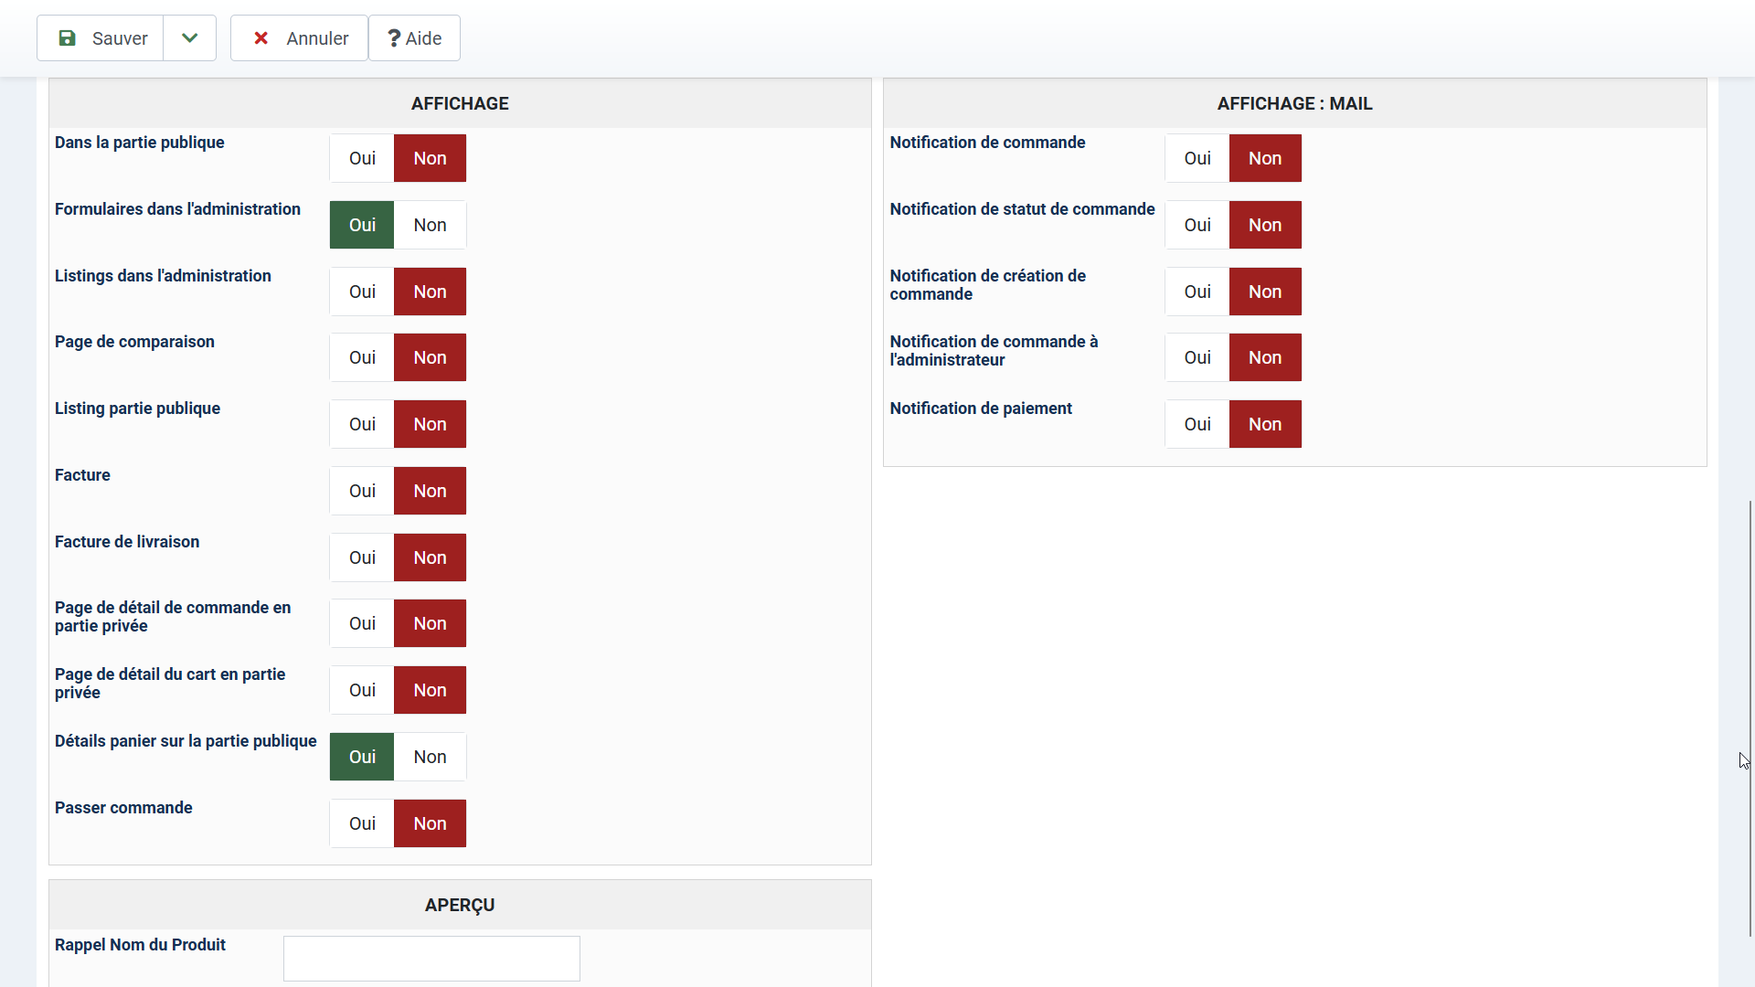The image size is (1755, 987).
Task: Turn on Notification de commande Oui
Action: point(1197,158)
